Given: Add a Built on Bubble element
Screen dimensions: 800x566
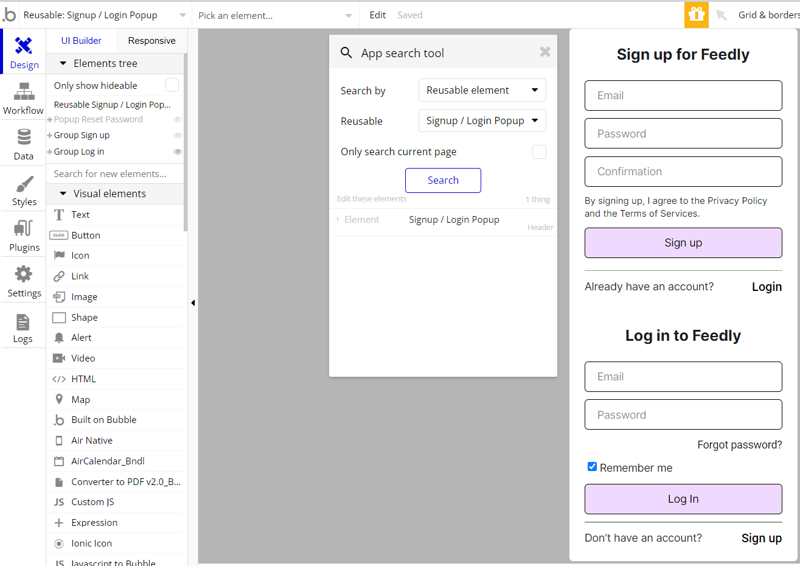Looking at the screenshot, I should click(115, 420).
